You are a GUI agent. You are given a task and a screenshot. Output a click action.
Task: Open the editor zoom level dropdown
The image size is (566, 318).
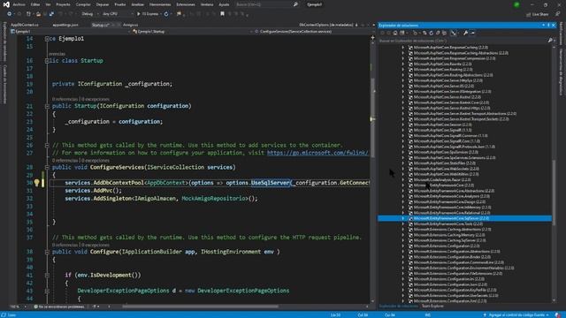tap(18, 307)
